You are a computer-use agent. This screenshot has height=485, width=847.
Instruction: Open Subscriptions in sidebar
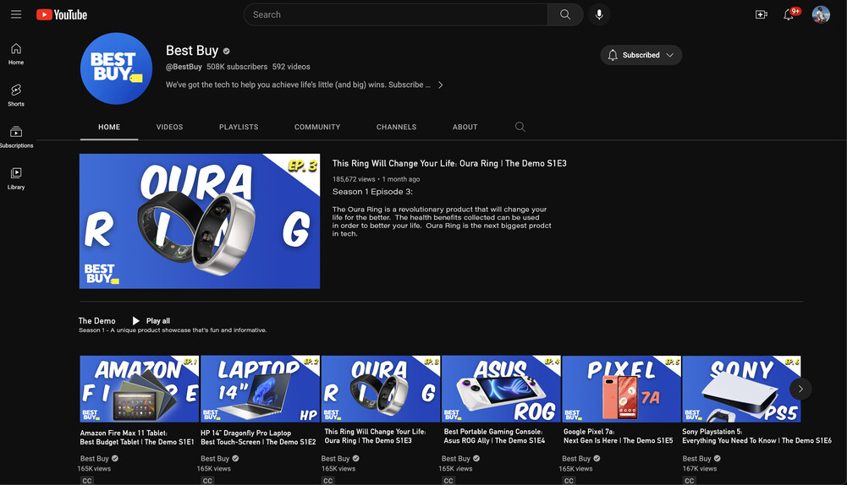[x=16, y=136]
